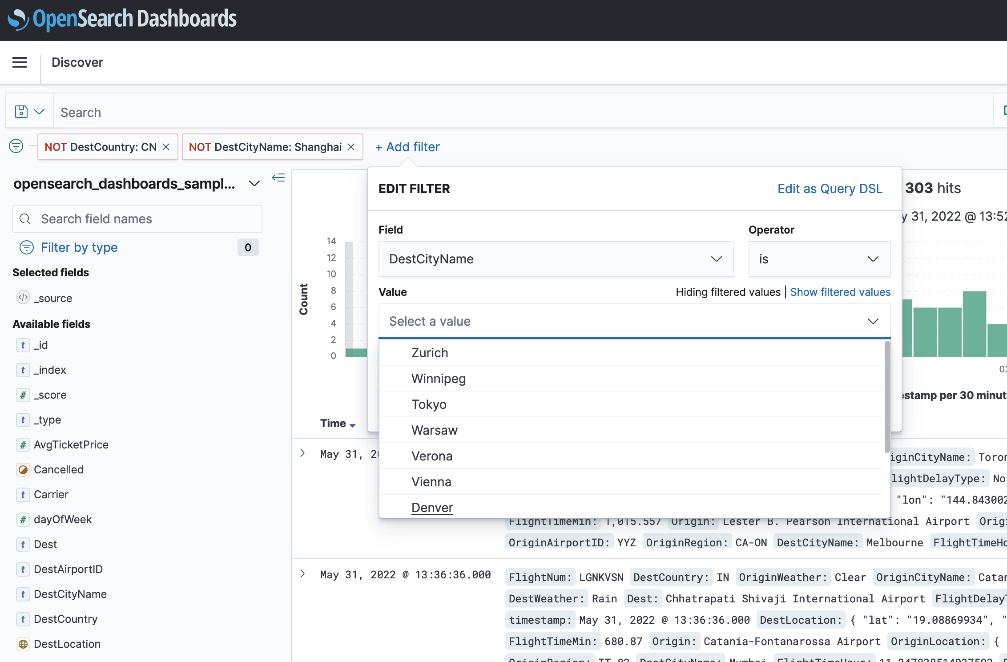Open Edit as Query DSL
This screenshot has width=1007, height=662.
(x=830, y=189)
